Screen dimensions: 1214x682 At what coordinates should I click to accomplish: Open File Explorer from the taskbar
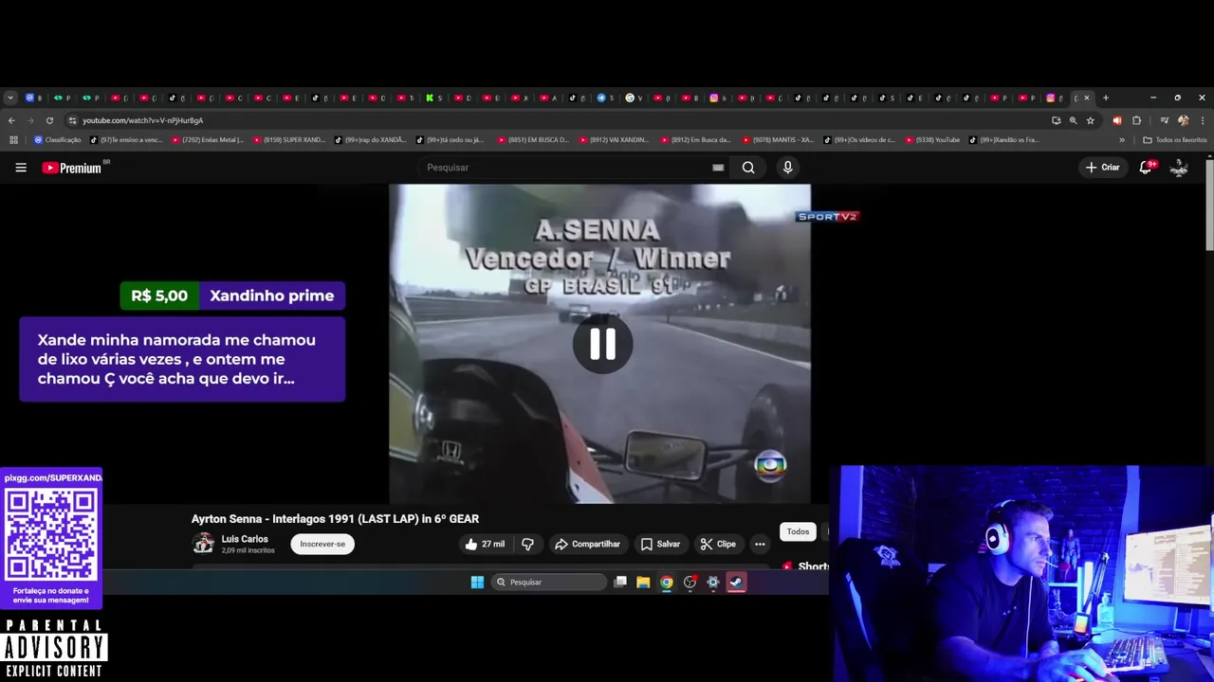point(643,583)
